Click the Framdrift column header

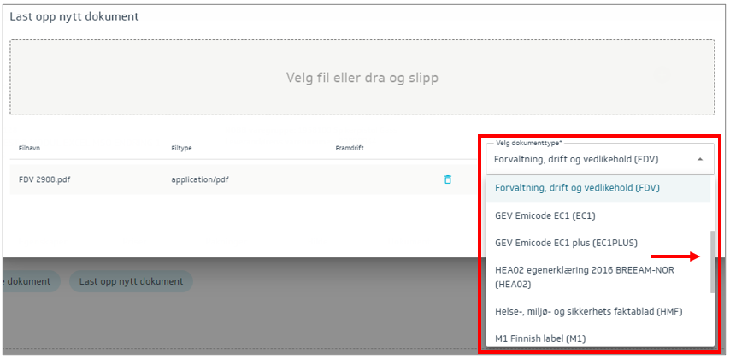pos(349,148)
